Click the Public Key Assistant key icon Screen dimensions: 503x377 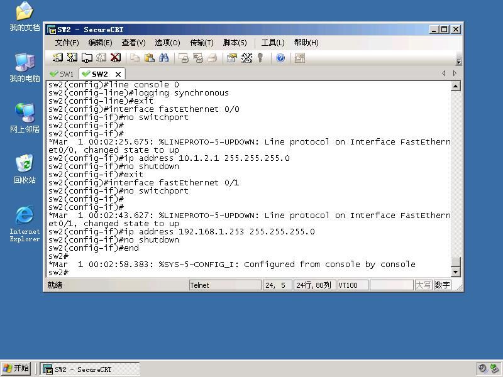pos(260,58)
